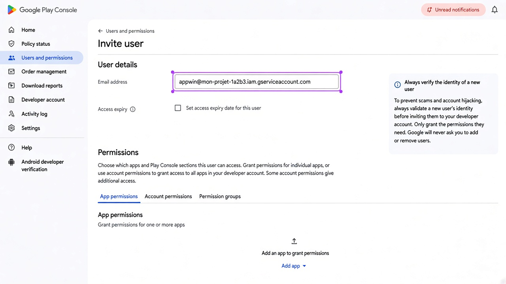Click the Help question mark icon
This screenshot has height=284, width=506.
pyautogui.click(x=11, y=148)
